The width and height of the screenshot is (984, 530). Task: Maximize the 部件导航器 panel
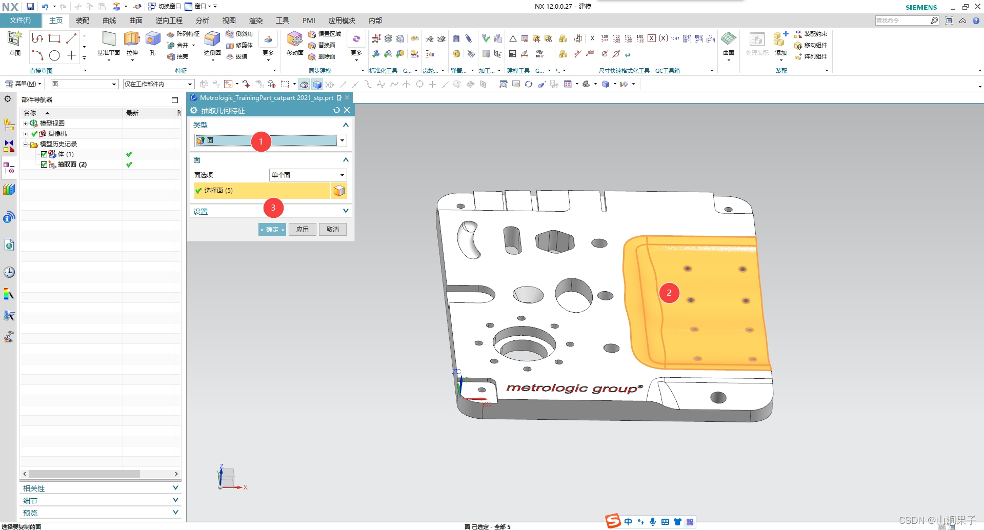175,100
